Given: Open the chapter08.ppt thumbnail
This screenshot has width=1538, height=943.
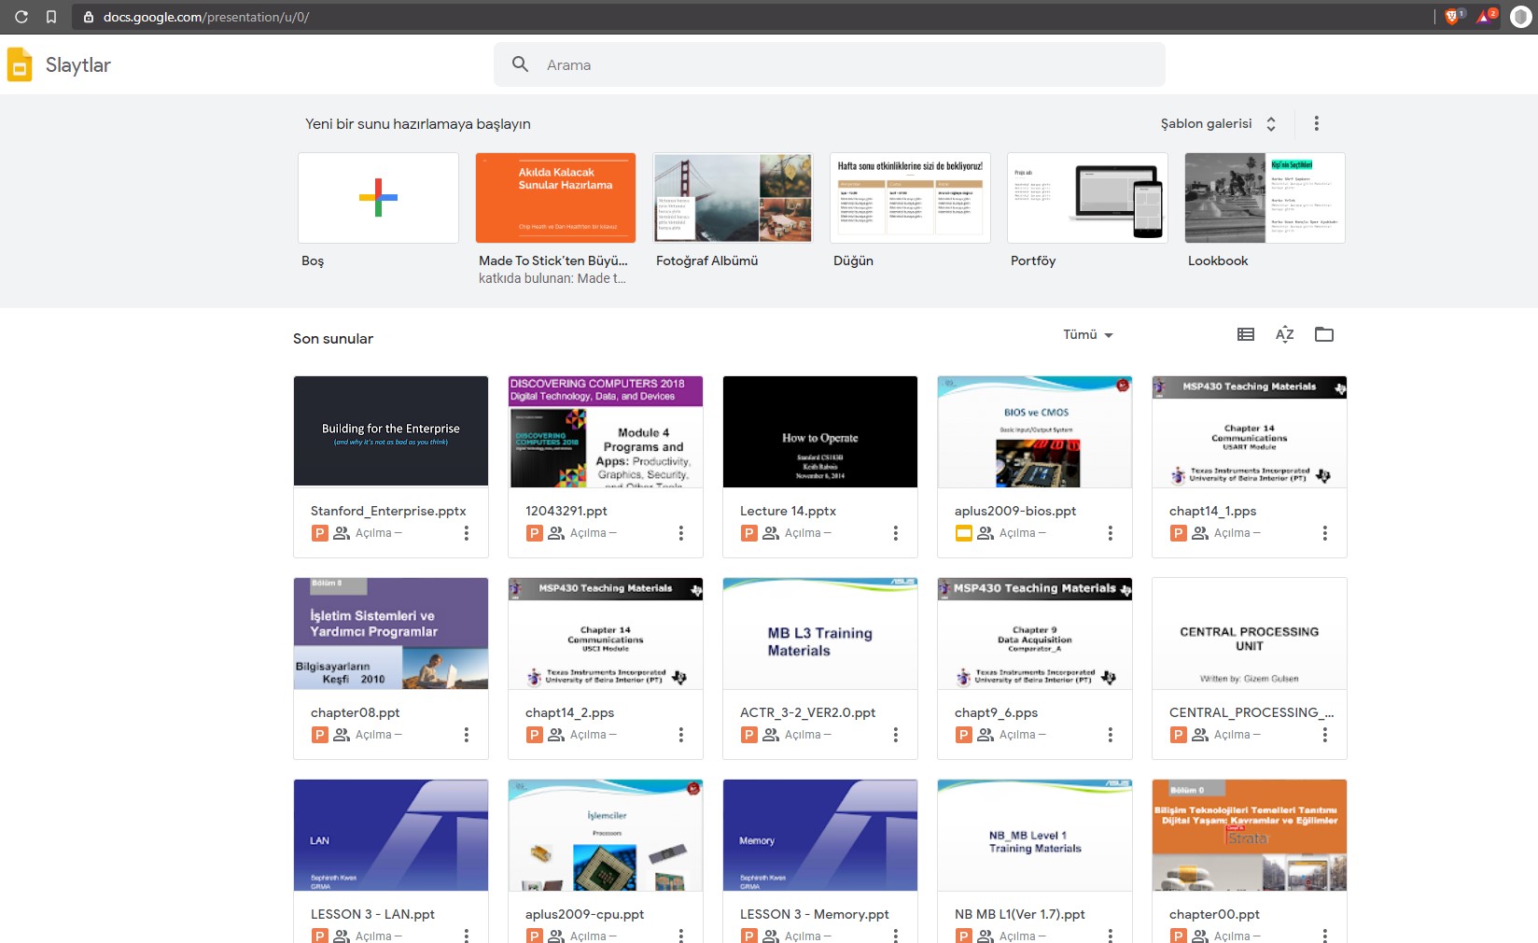Looking at the screenshot, I should (391, 633).
